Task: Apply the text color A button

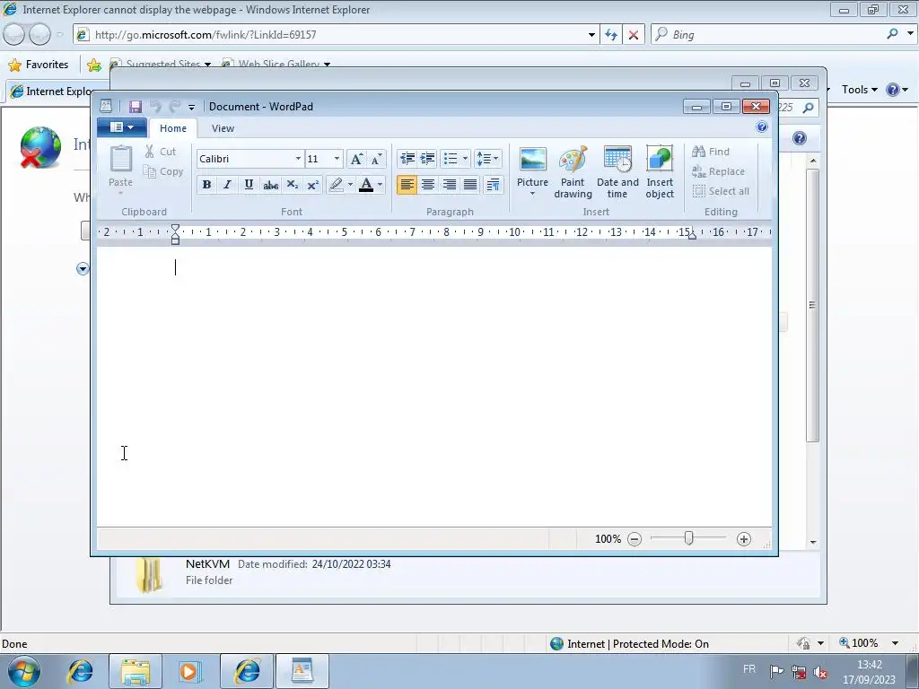Action: coord(366,185)
